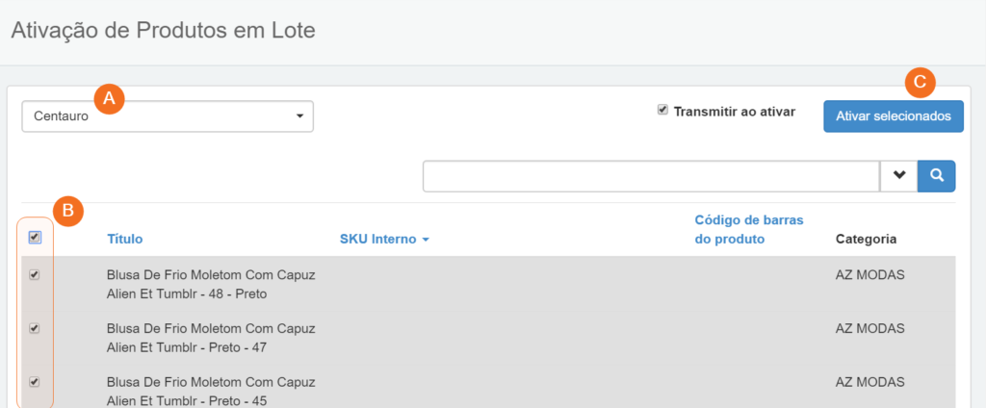986x408 pixels.
Task: Open the search filter chevron dropdown
Action: click(898, 176)
